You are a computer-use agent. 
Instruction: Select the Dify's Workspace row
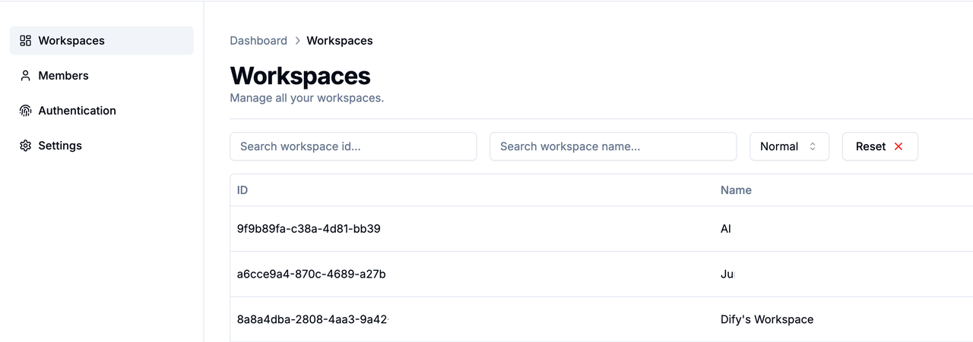tap(601, 319)
